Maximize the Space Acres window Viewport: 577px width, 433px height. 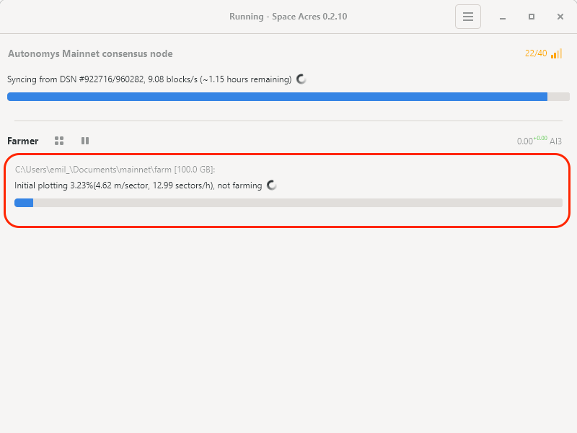[532, 17]
